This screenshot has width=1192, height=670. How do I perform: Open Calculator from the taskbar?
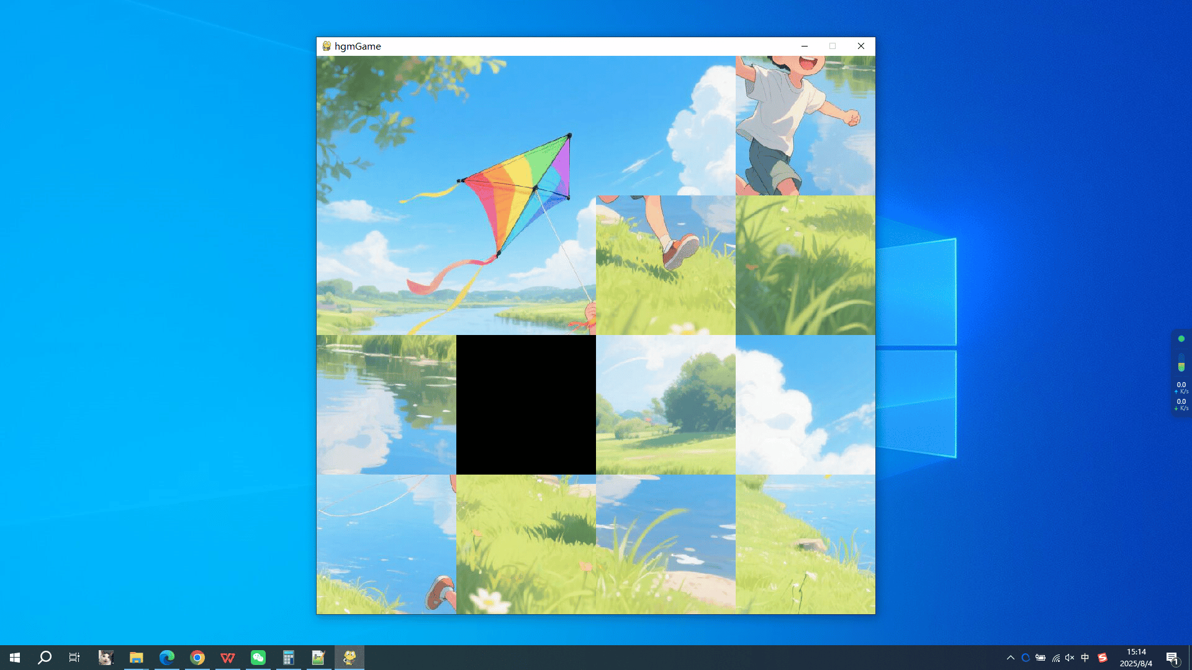pos(289,657)
